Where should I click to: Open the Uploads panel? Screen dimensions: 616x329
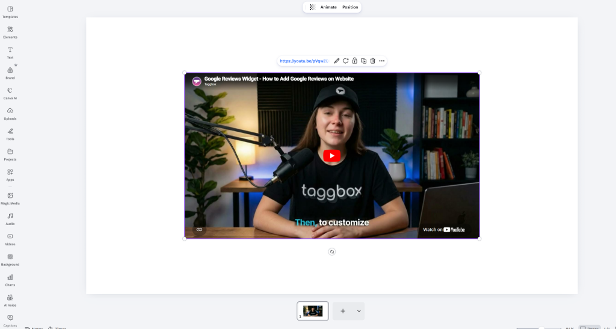coord(10,114)
